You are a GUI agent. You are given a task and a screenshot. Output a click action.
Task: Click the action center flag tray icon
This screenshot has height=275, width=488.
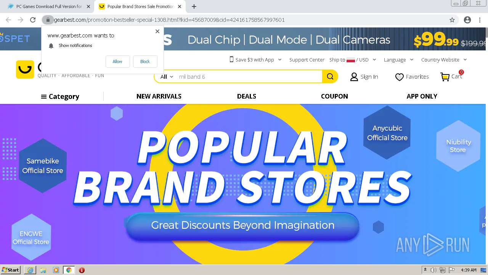[452, 270]
